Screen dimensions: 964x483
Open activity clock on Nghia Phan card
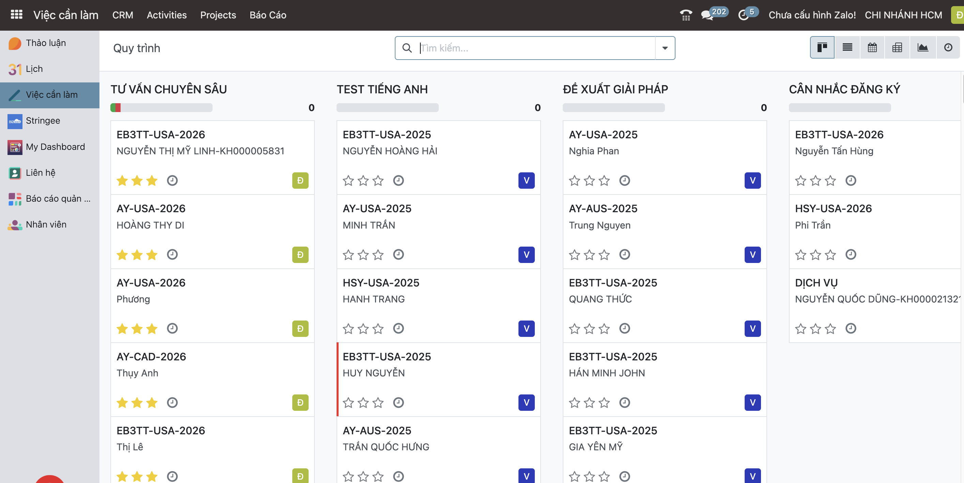click(x=624, y=181)
